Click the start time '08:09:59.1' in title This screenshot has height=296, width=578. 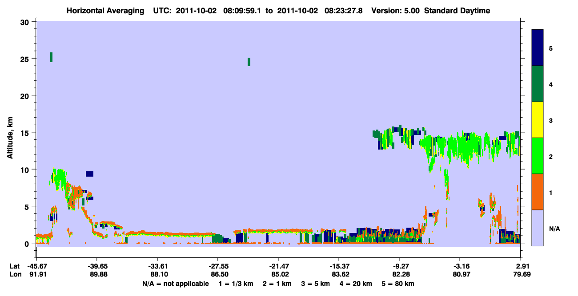tap(242, 11)
